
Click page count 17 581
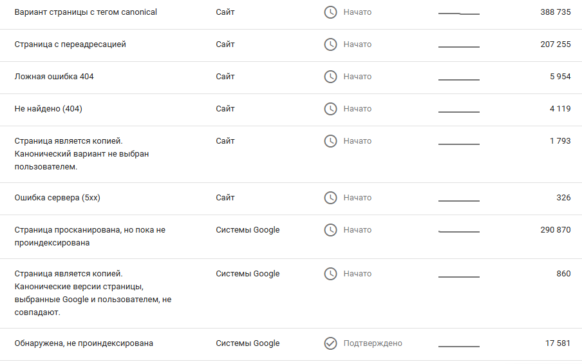click(x=558, y=343)
